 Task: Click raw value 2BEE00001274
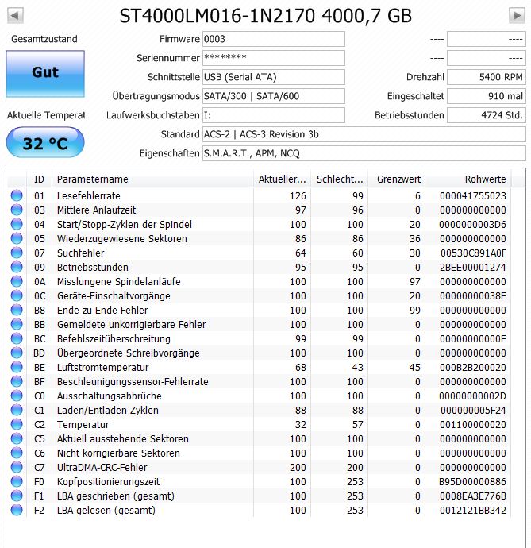tap(473, 268)
